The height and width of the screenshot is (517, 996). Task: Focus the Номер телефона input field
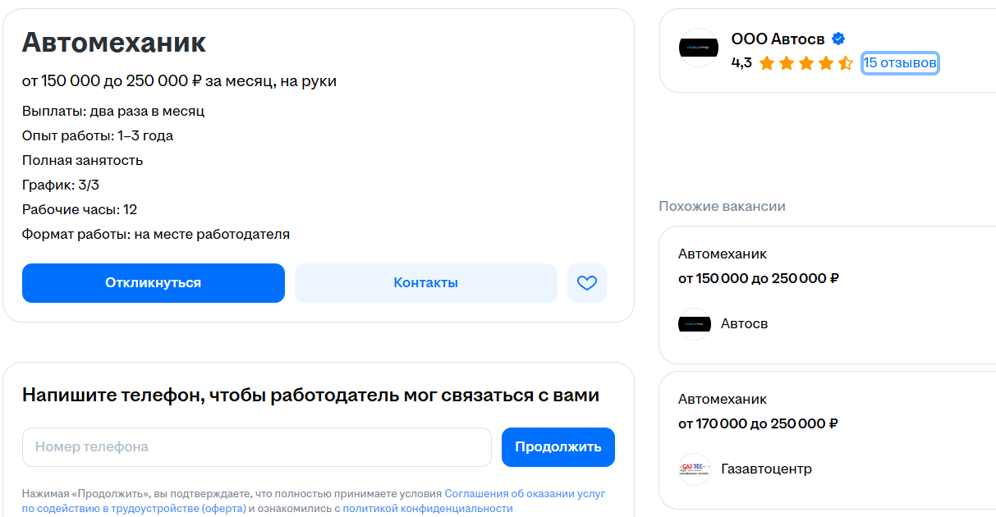256,447
